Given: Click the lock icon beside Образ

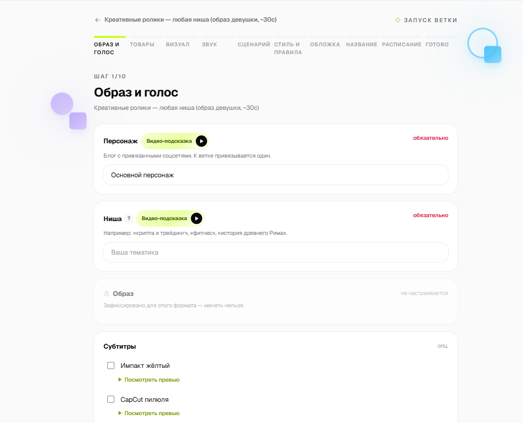Looking at the screenshot, I should pyautogui.click(x=106, y=293).
